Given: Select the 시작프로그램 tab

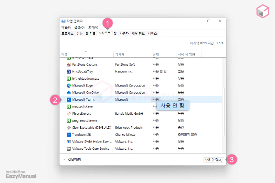Looking at the screenshot, I should [x=108, y=33].
